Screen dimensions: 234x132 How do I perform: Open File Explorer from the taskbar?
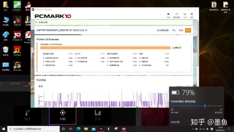86,129
